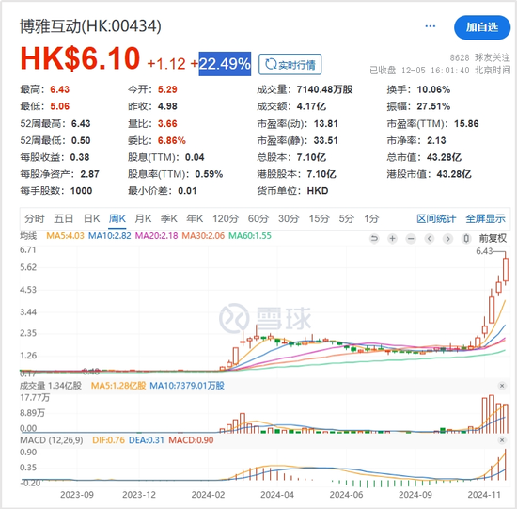The height and width of the screenshot is (509, 517).
Task: Select the 1分 interval tab
Action: [371, 218]
